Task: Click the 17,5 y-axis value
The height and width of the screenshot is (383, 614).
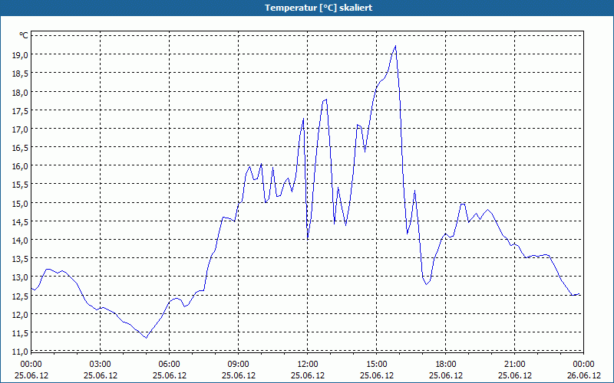Action: [x=21, y=110]
